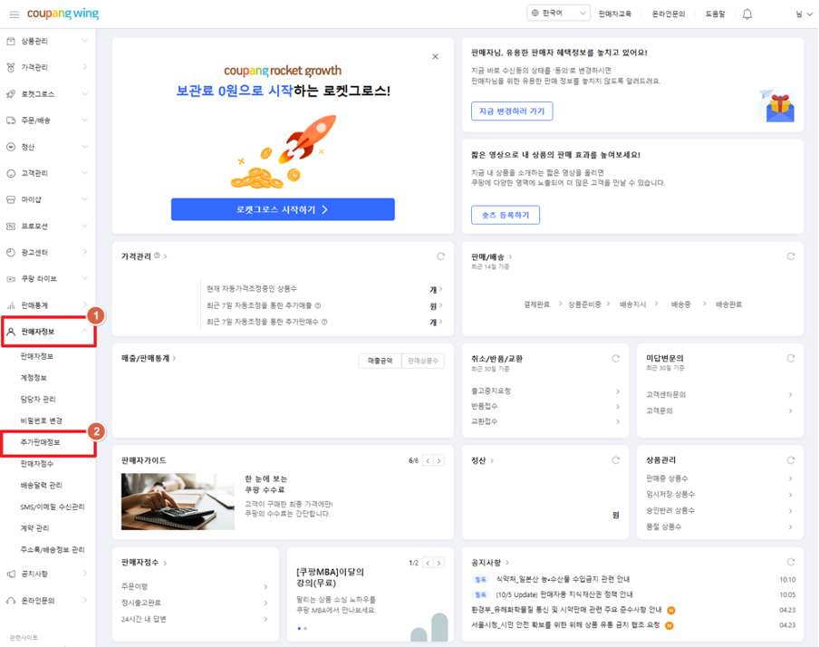Close the rocket growth banner
This screenshot has height=647, width=819.
(x=435, y=56)
